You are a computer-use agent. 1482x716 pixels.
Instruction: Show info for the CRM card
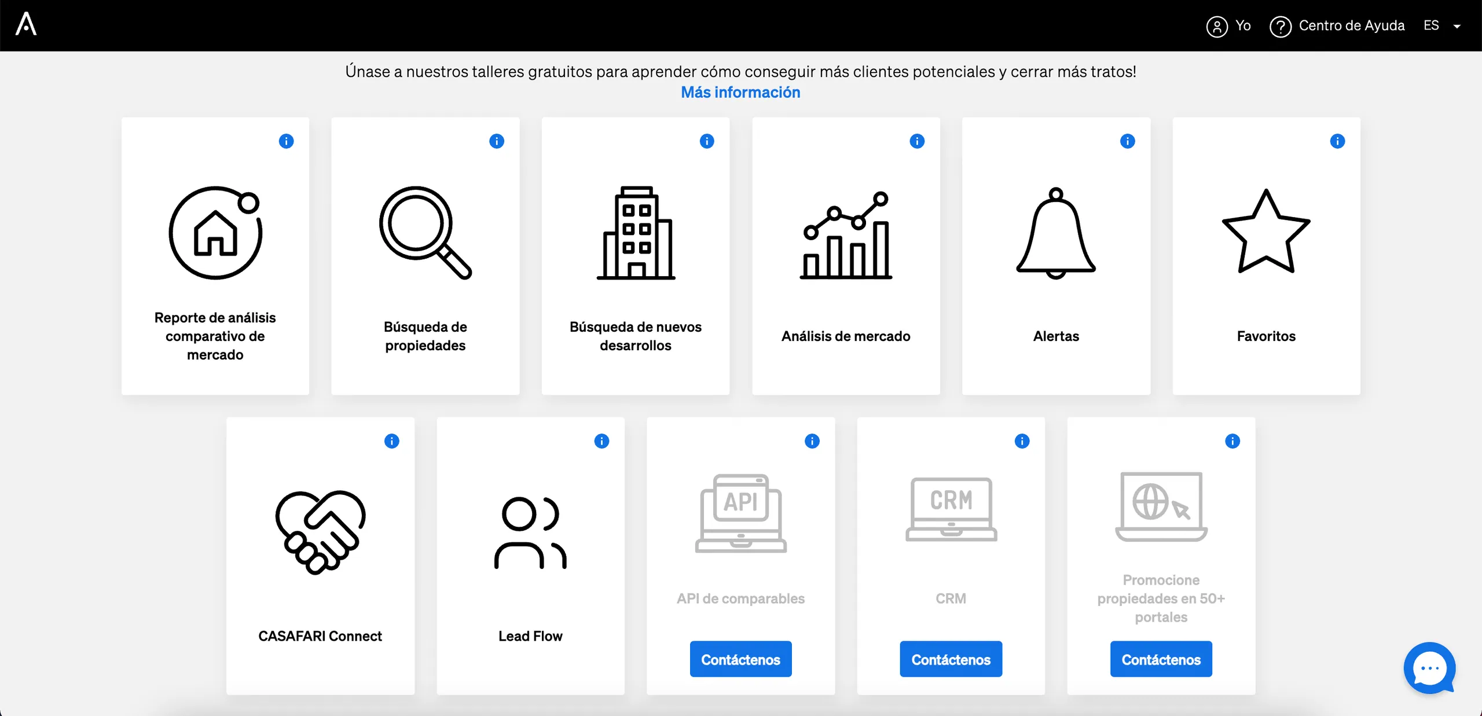pyautogui.click(x=1022, y=441)
